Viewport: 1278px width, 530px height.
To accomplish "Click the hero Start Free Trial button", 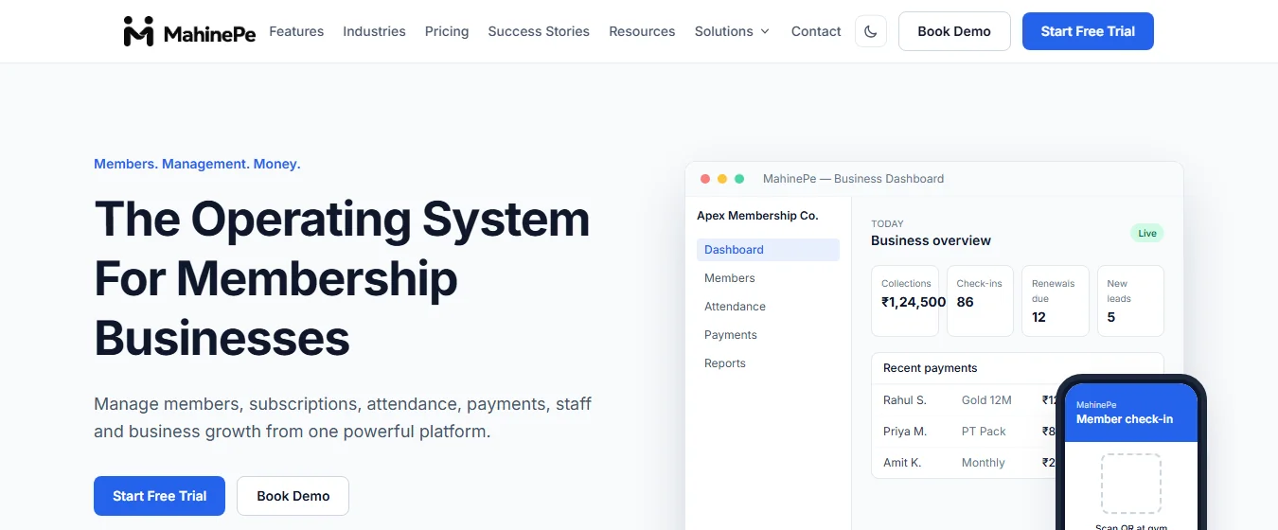I will tap(159, 496).
